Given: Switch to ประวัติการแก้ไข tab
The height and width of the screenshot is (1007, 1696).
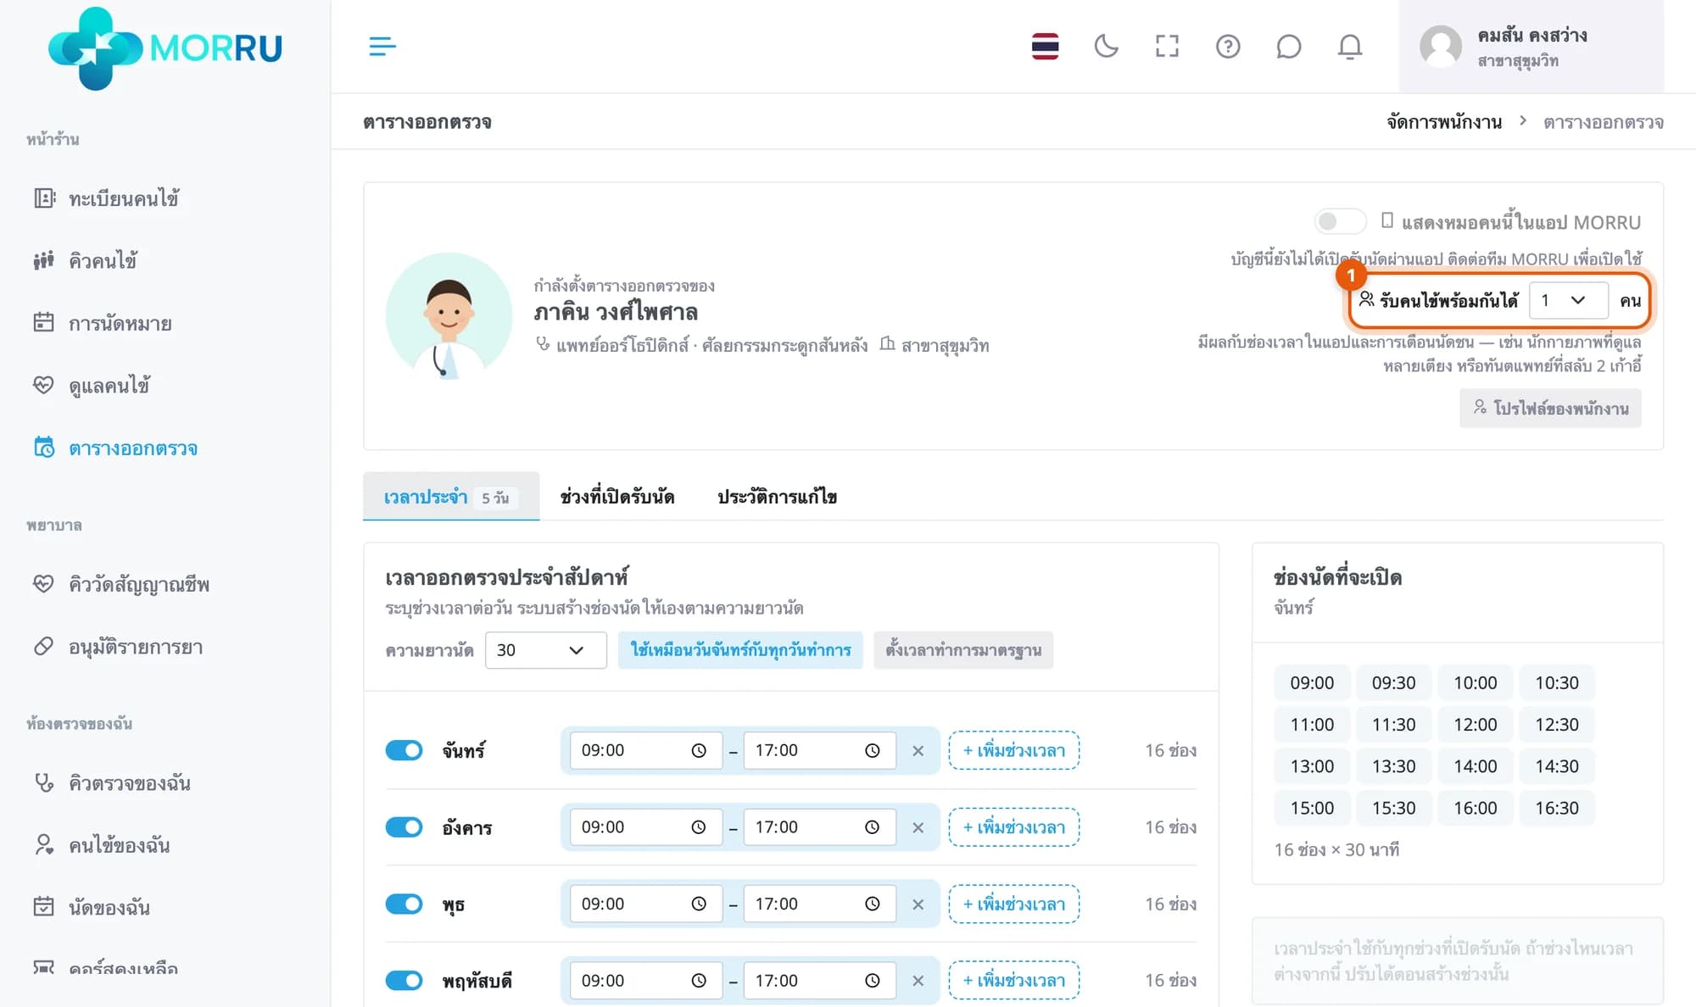Looking at the screenshot, I should point(777,497).
